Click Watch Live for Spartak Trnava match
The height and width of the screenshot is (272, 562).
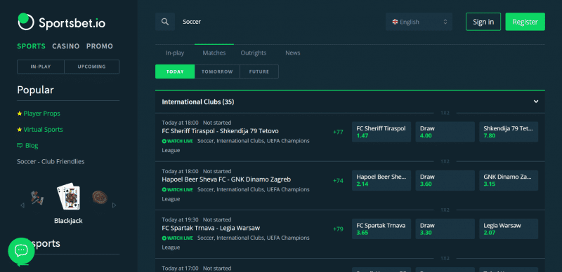(x=178, y=238)
